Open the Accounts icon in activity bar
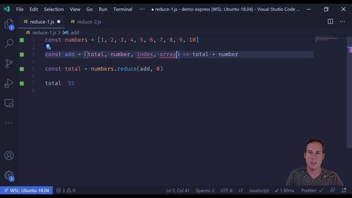The height and width of the screenshot is (198, 352). tap(9, 155)
